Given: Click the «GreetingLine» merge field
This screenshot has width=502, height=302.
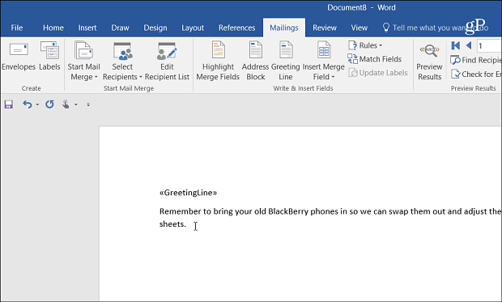Looking at the screenshot, I should click(x=188, y=193).
